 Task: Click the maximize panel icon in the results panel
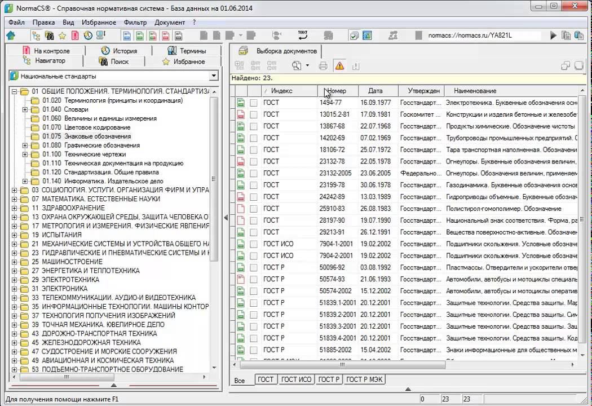pos(579,66)
